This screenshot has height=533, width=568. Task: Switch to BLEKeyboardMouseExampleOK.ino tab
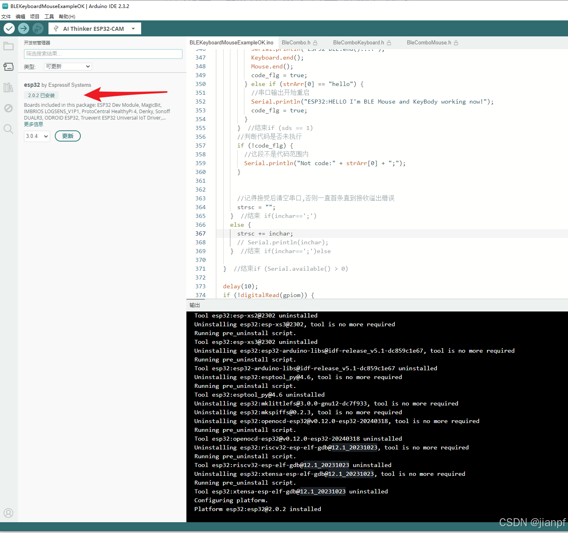(x=232, y=43)
